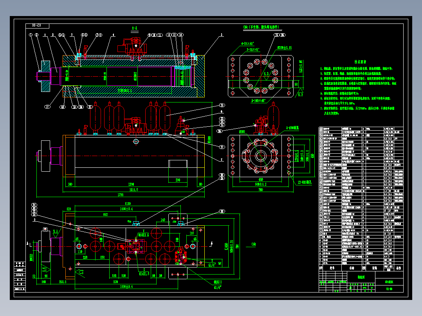422x316 pixels.
Task: Select the 1511.5 dimension text
Action: point(133,190)
